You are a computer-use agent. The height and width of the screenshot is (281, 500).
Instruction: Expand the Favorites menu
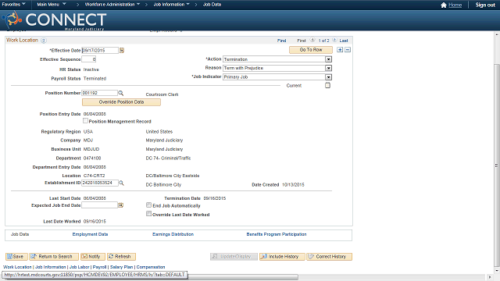tap(13, 5)
